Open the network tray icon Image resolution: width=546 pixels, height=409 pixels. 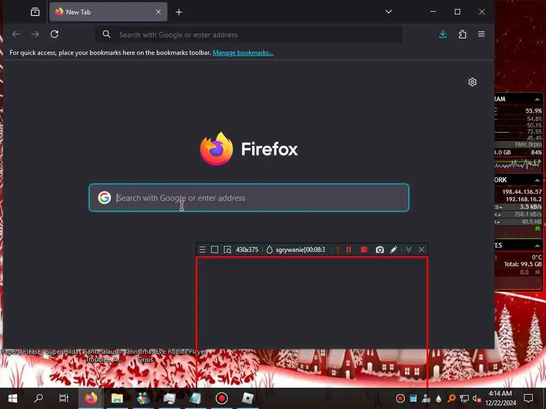click(x=464, y=398)
